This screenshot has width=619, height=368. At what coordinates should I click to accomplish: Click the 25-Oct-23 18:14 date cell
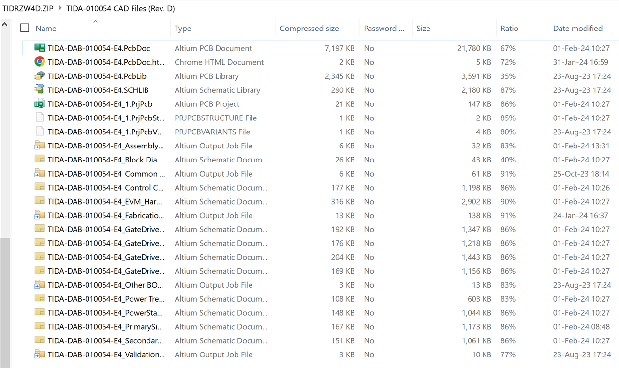pos(581,174)
